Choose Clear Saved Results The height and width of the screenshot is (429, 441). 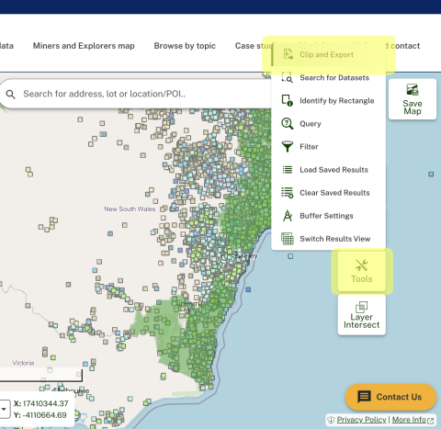click(328, 193)
